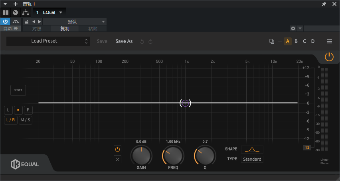Click the GAIN knob
This screenshot has width=340, height=181.
(141, 156)
